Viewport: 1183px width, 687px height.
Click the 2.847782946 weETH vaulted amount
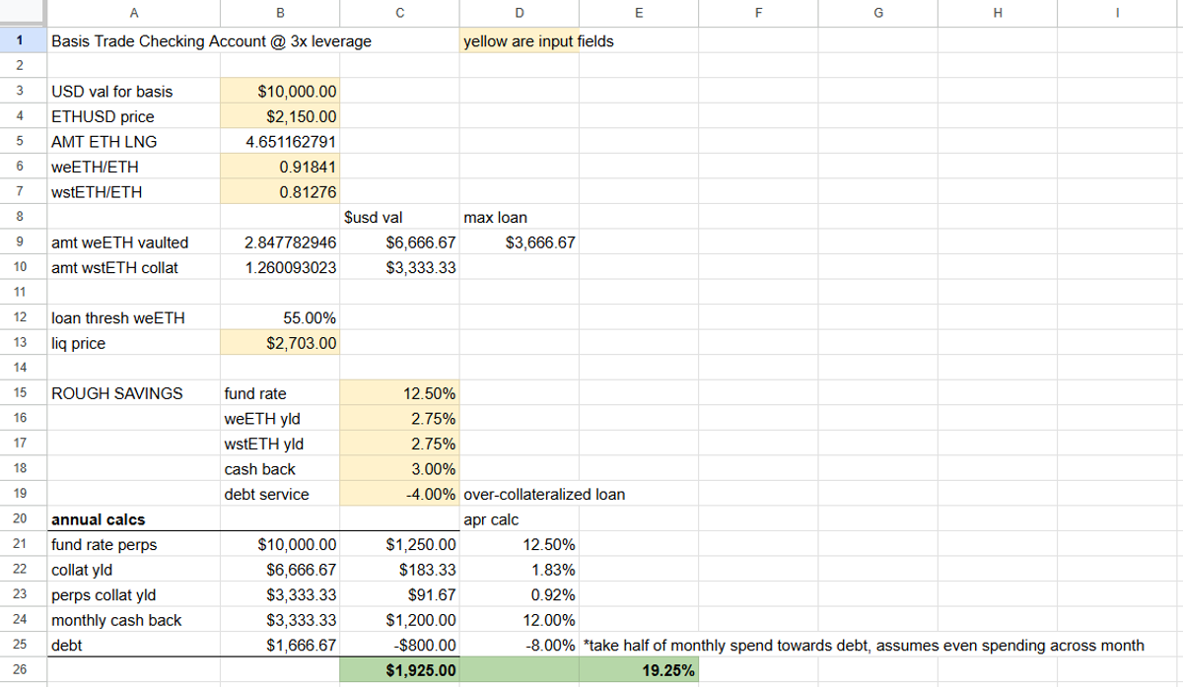point(281,242)
